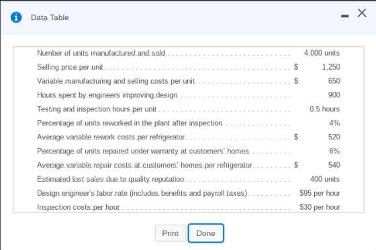Click the Done button

[205, 233]
